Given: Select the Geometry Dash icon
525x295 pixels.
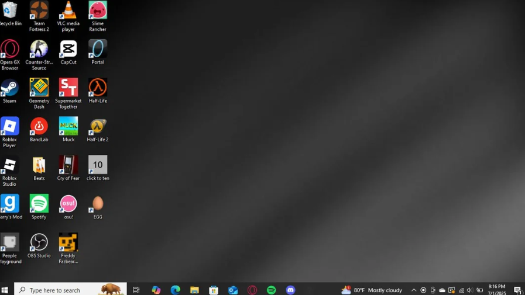Looking at the screenshot, I should (x=39, y=93).
